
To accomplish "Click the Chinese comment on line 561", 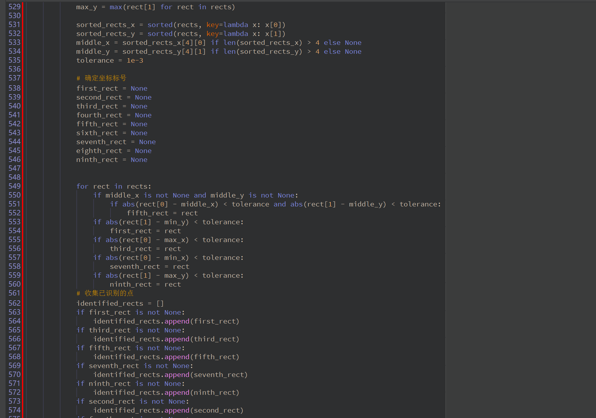I will (109, 293).
